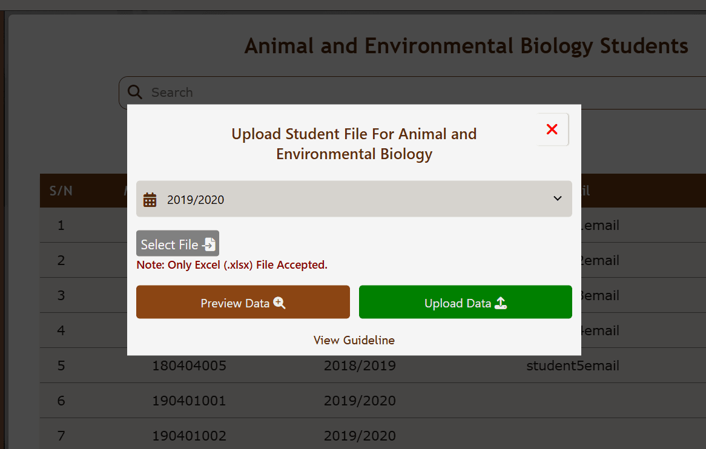The width and height of the screenshot is (706, 449).
Task: Click the magnifier icon in the search bar
Action: (x=135, y=92)
